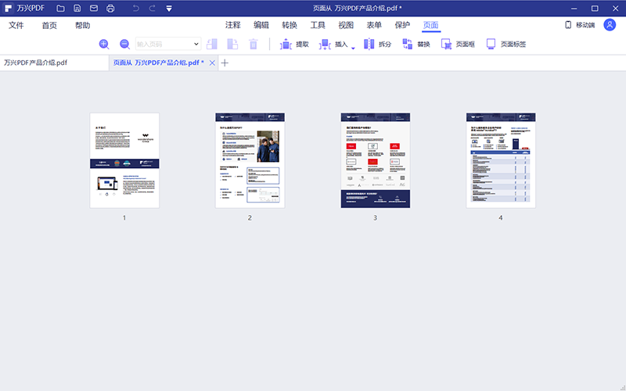Add a new tab with plus button
The image size is (626, 391).
click(225, 63)
